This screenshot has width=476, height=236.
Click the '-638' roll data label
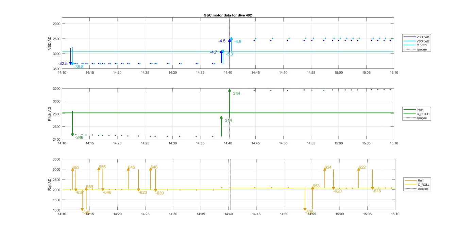309,212
